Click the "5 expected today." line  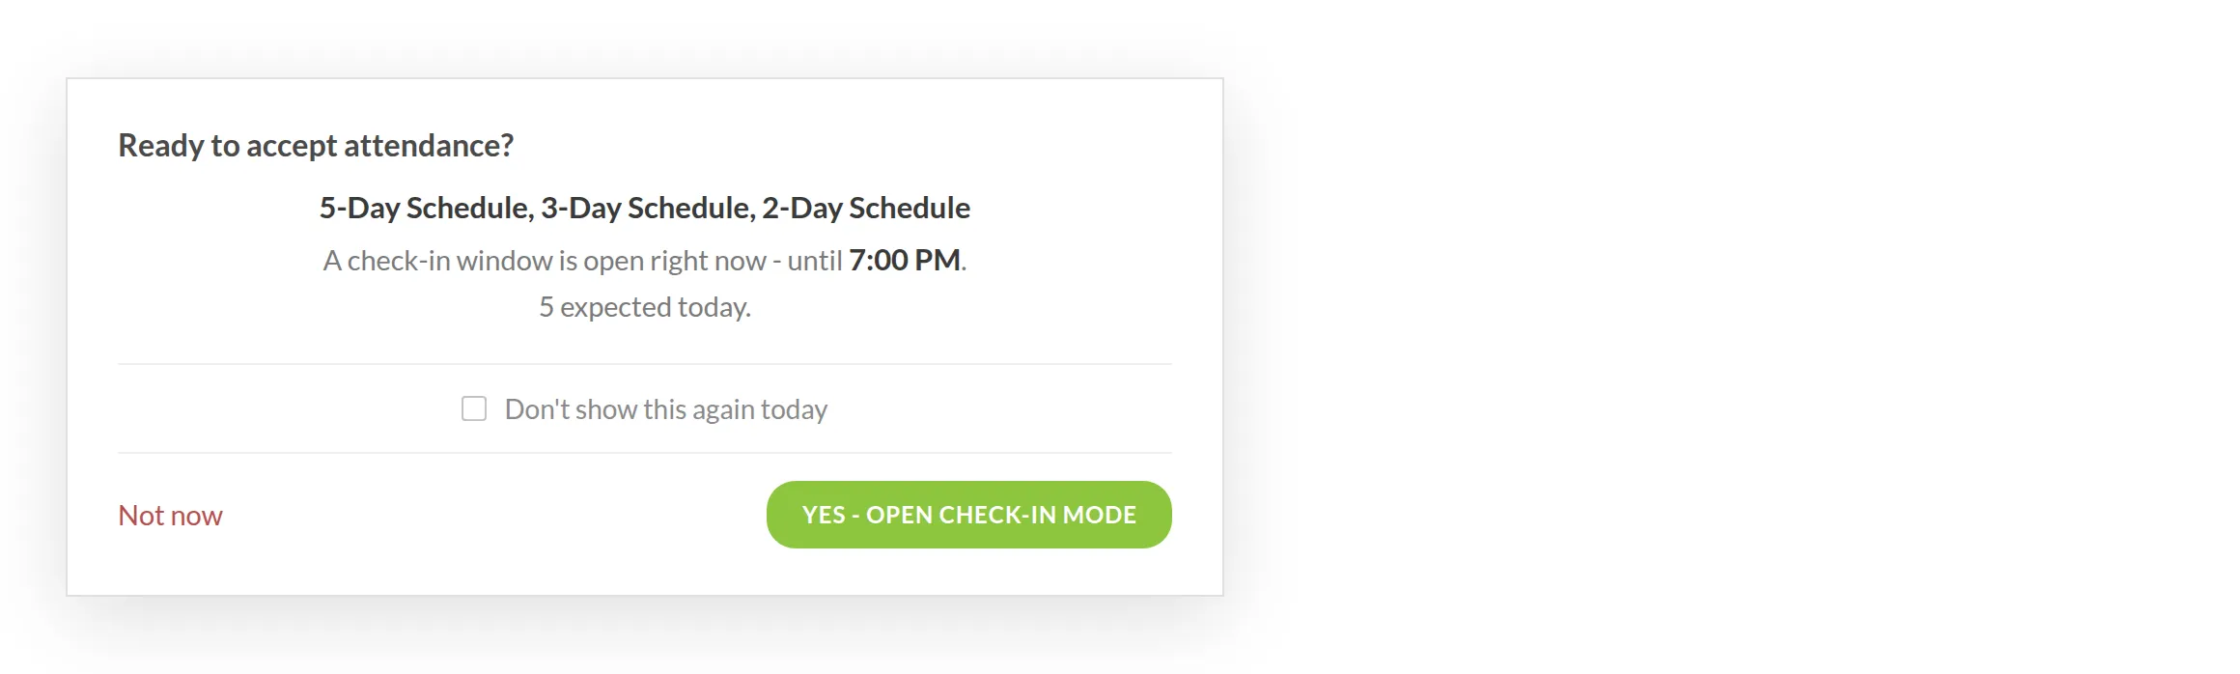pos(645,307)
